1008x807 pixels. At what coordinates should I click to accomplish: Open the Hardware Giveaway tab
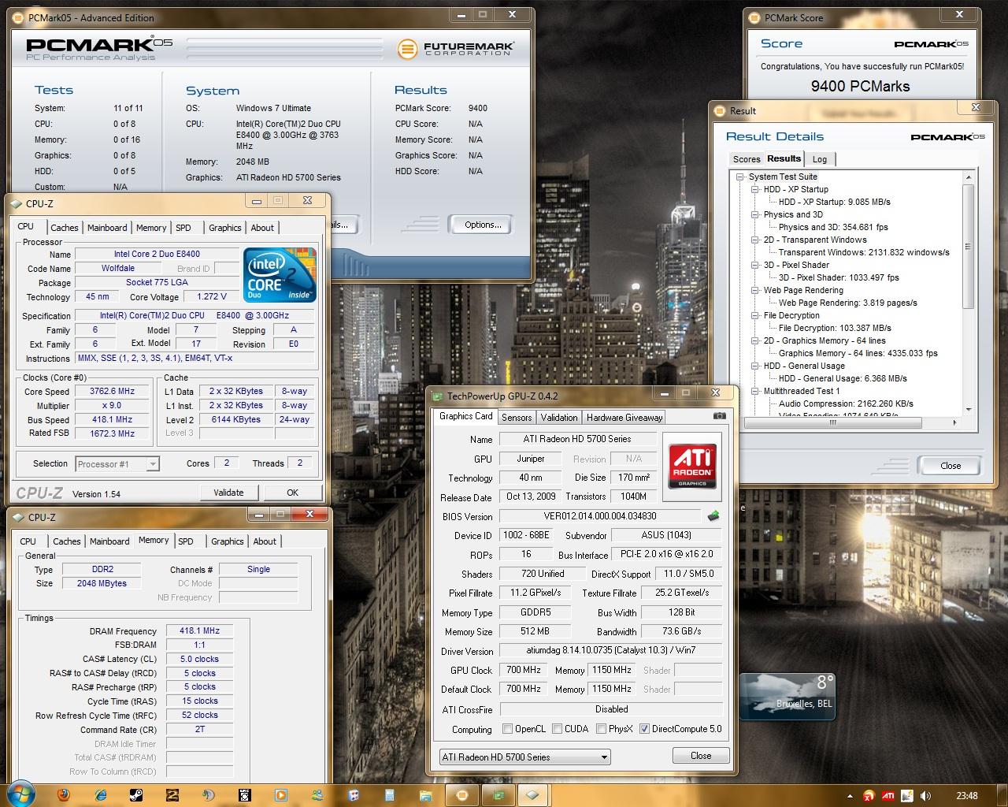(x=624, y=418)
